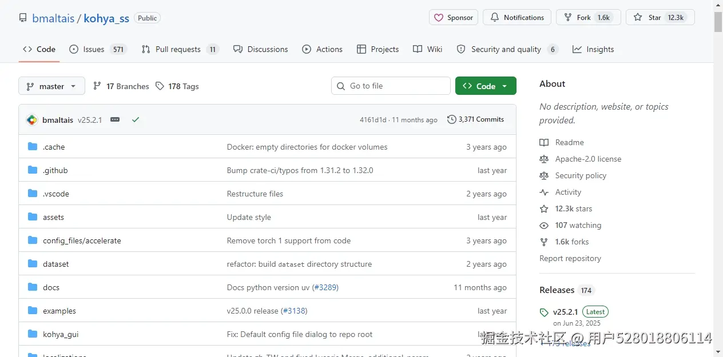Viewport: 723px width, 357px height.
Task: Click the forks icon in About
Action: (544, 242)
